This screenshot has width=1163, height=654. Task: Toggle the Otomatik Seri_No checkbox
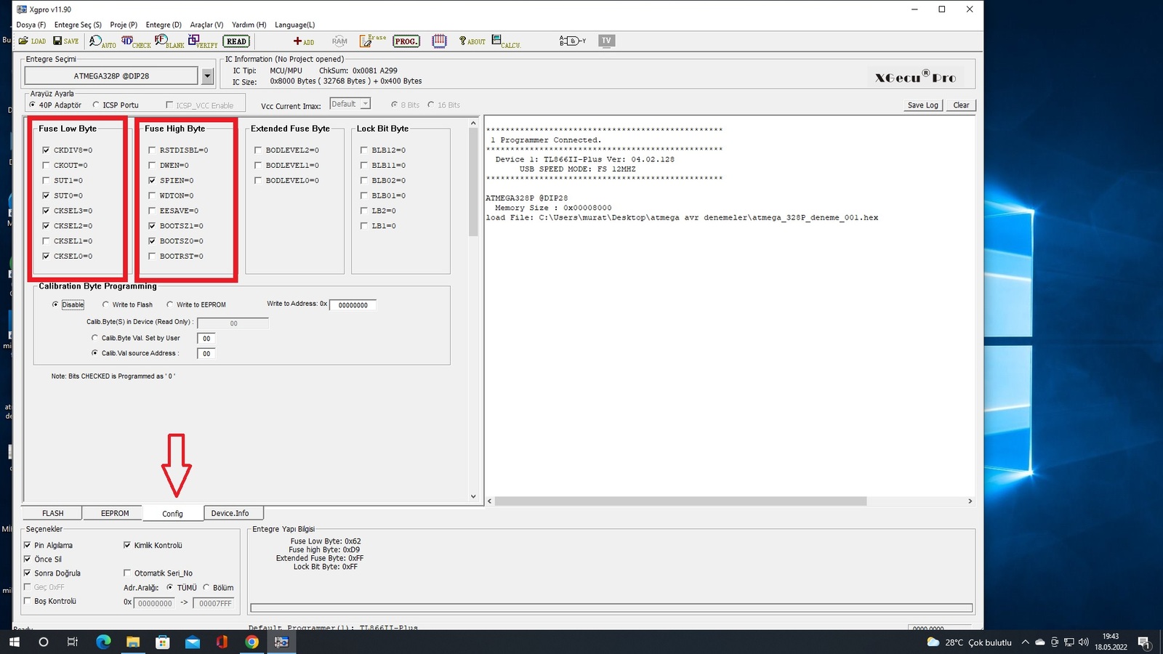(127, 573)
